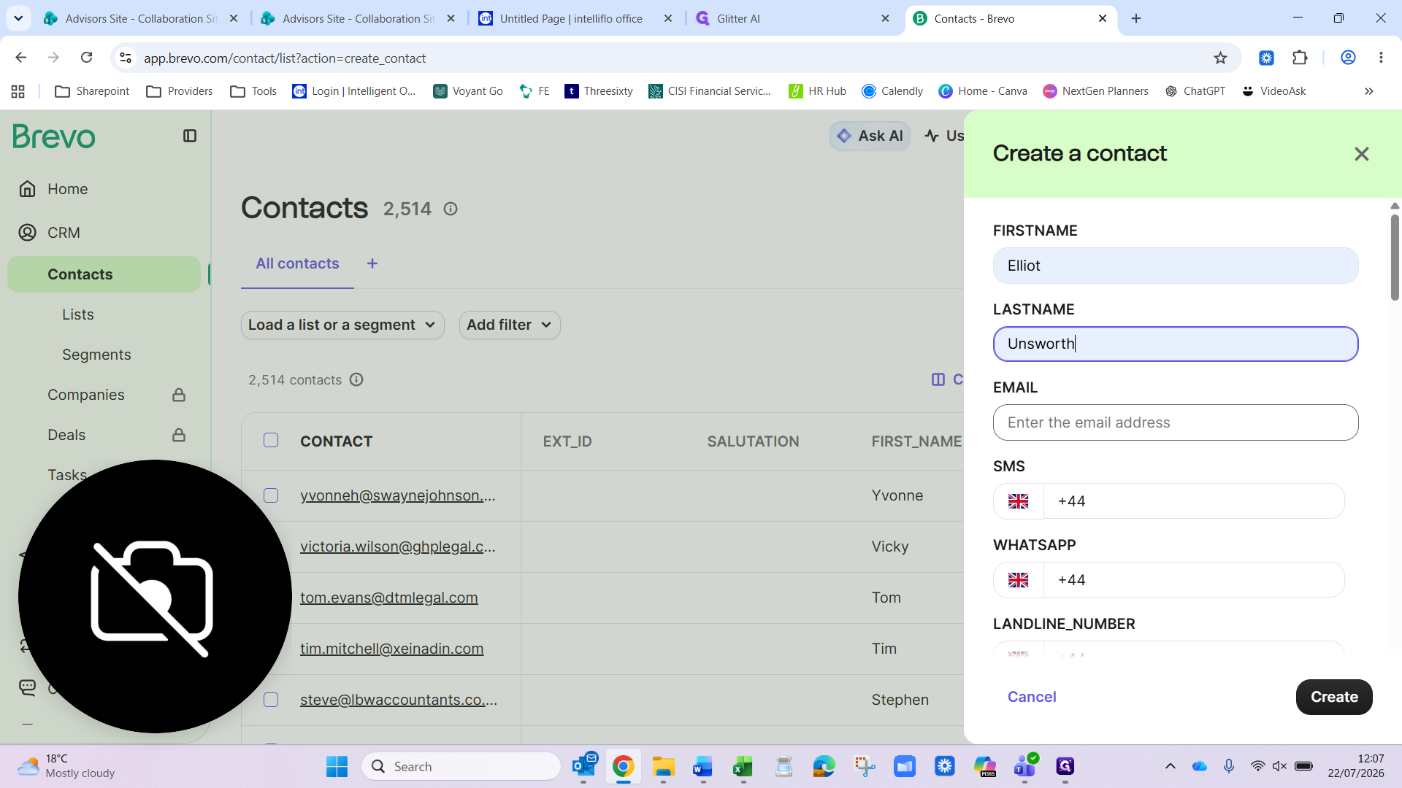
Task: Open Lists in the sidebar
Action: 78,314
